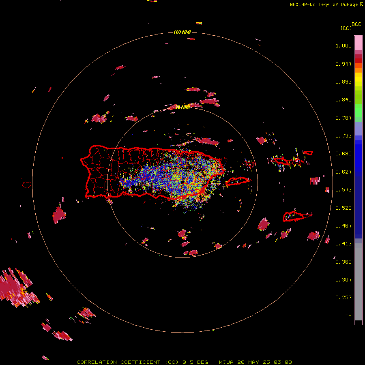Click the 0.520 scale value

(x=344, y=208)
